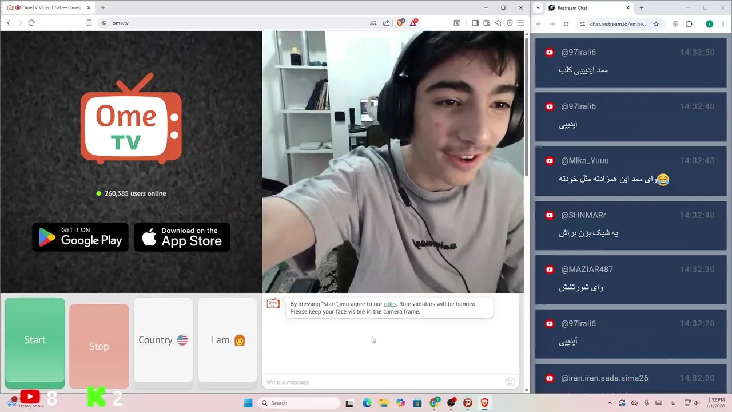
Task: Switch to the OmeTV Video Chat tab
Action: (x=48, y=7)
